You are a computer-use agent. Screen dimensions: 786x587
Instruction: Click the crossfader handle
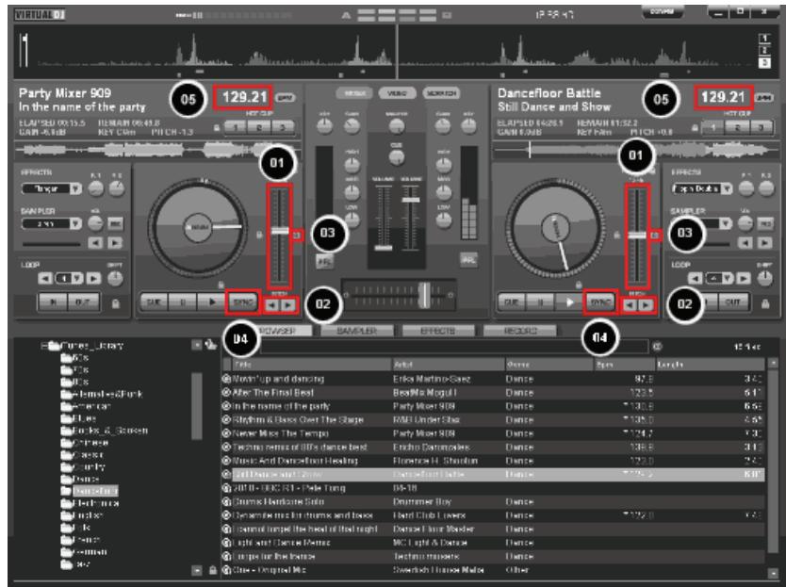(424, 294)
